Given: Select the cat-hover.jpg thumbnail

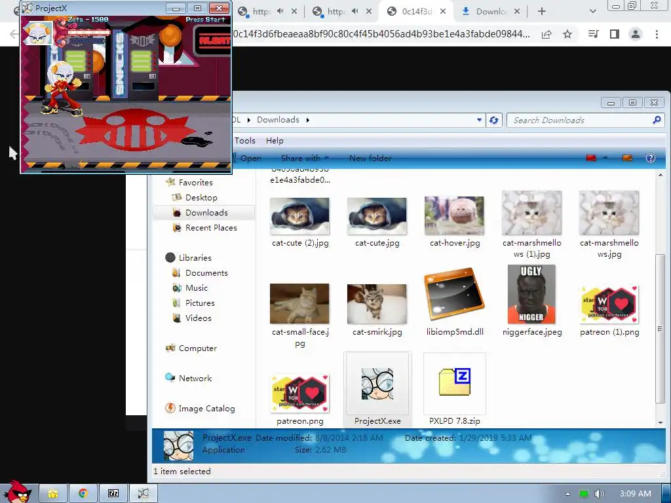Looking at the screenshot, I should (x=454, y=216).
